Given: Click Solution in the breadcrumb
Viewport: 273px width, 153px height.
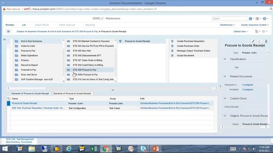Looking at the screenshot, I should (20, 31).
